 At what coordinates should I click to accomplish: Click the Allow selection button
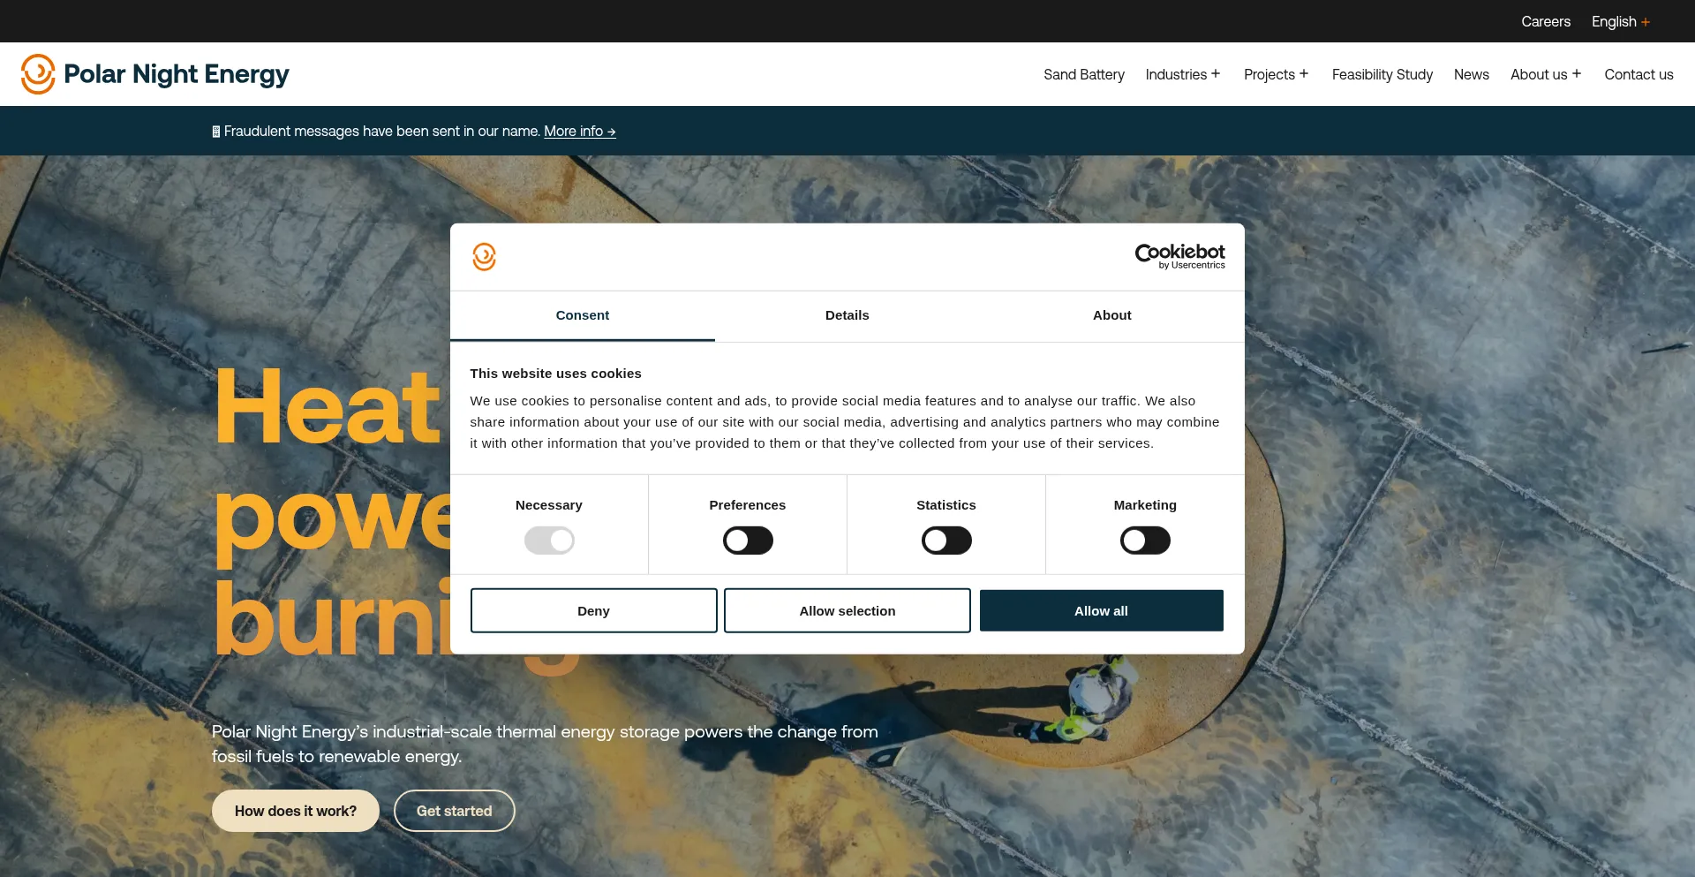pyautogui.click(x=847, y=611)
